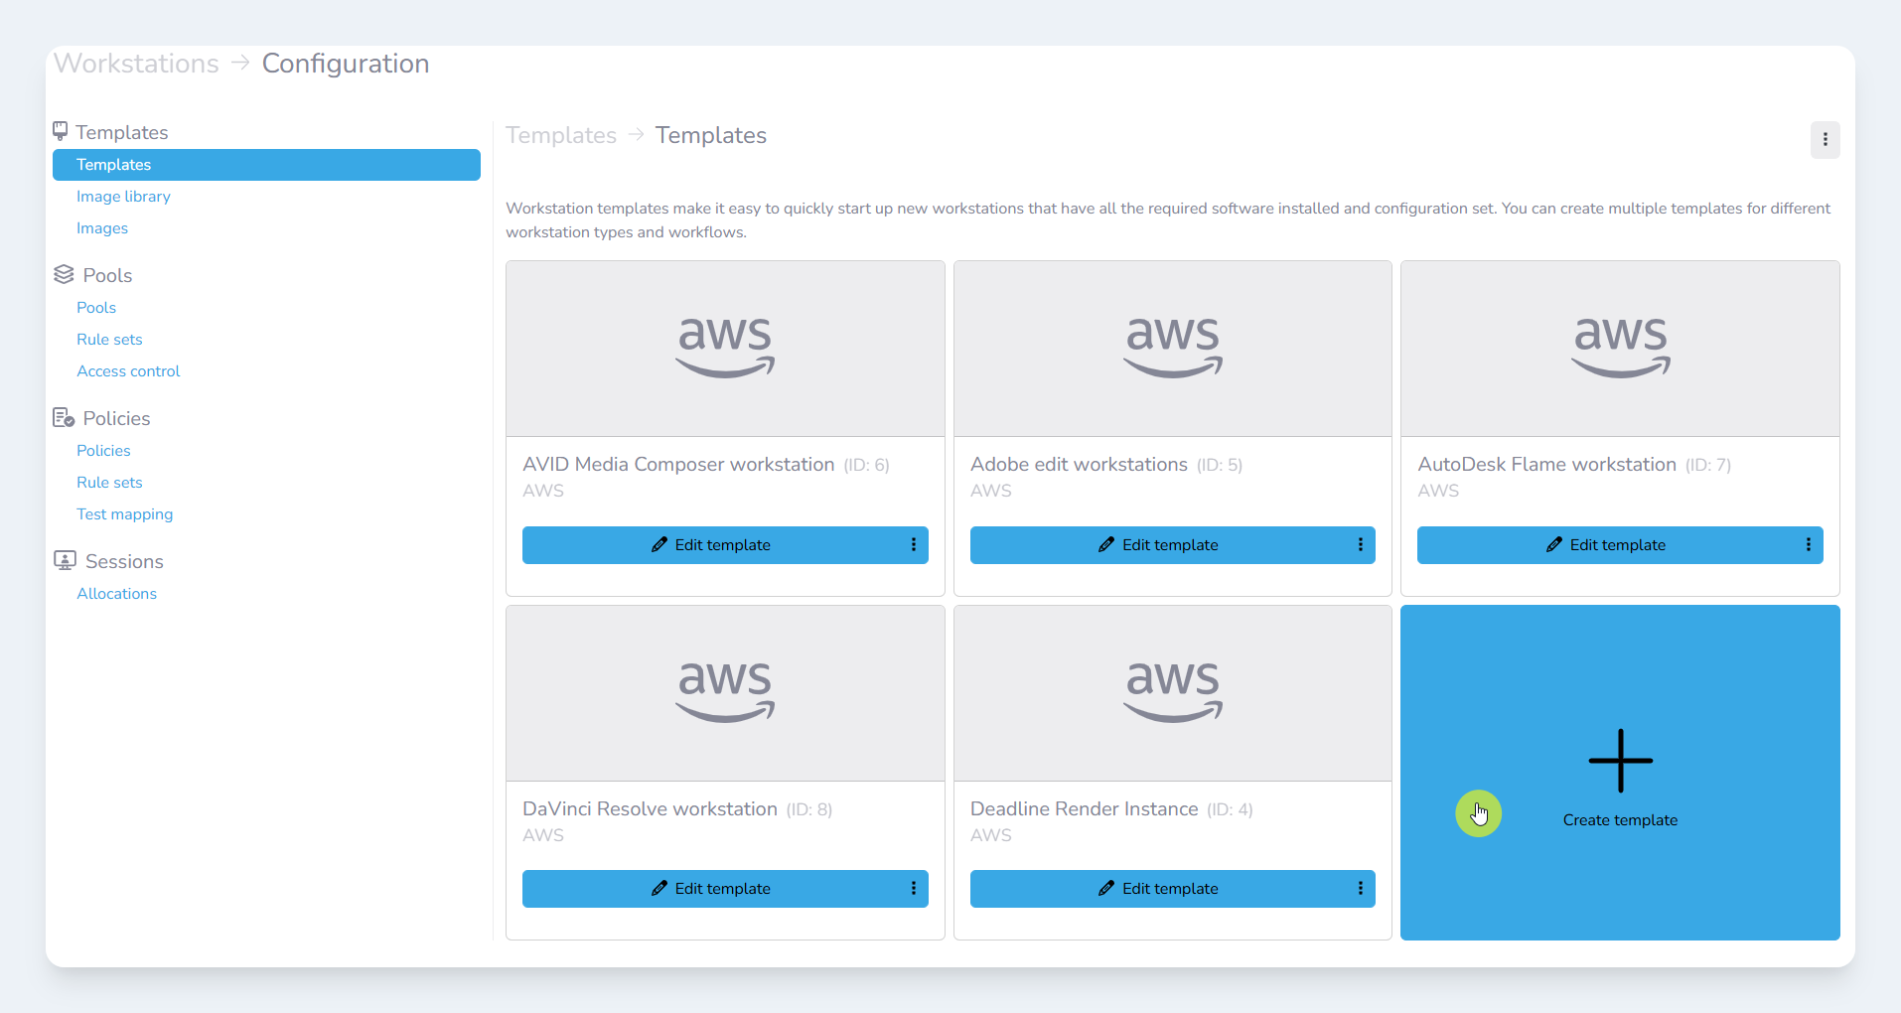The width and height of the screenshot is (1901, 1013).
Task: Go to Access control under Pools
Action: pos(128,371)
